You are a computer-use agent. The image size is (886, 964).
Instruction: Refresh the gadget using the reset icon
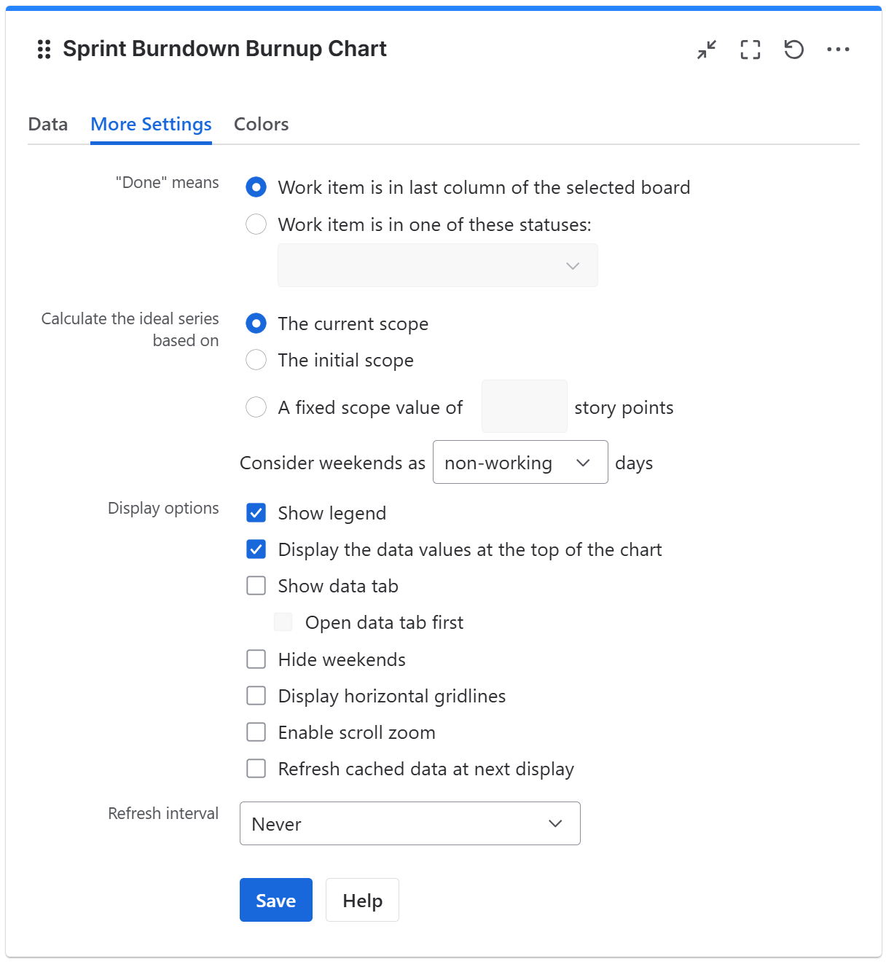(x=793, y=50)
